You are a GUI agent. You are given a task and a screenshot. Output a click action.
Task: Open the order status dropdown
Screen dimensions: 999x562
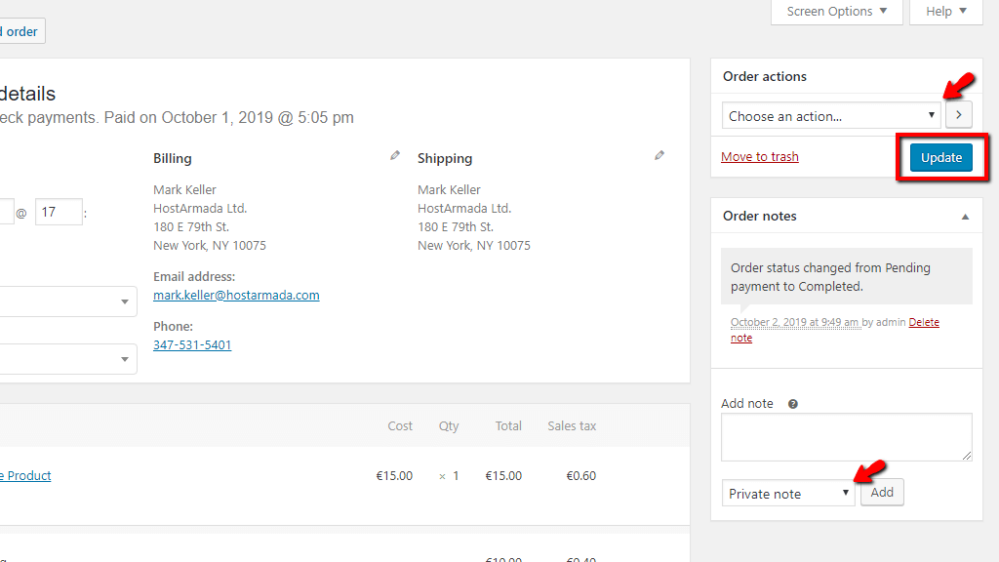click(66, 301)
